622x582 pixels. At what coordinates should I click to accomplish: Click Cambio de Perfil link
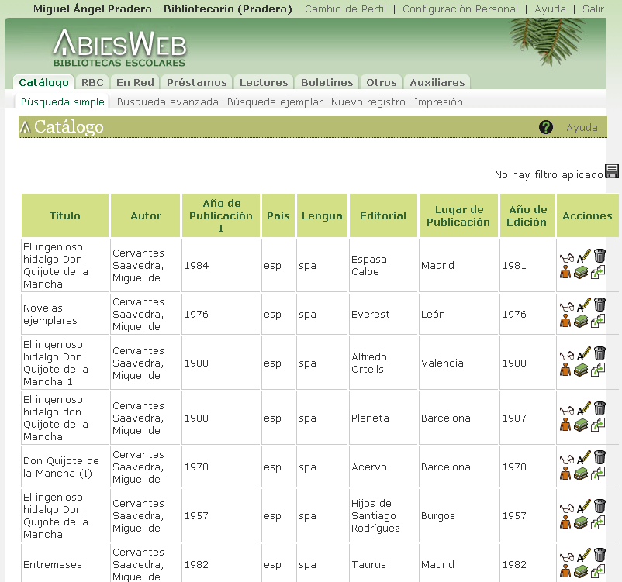pyautogui.click(x=345, y=9)
